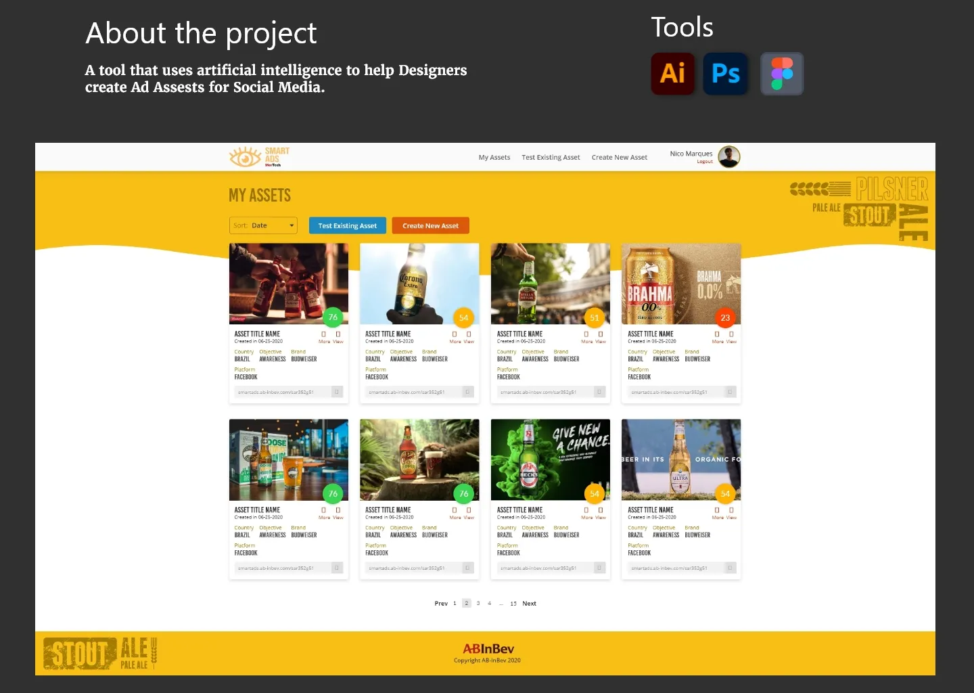The height and width of the screenshot is (693, 974).
Task: Go to the Next page
Action: point(530,604)
